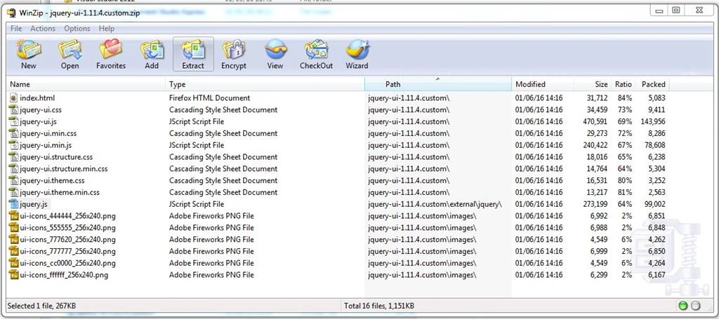Sort by the Packed column header
Image resolution: width=719 pixels, height=319 pixels.
652,84
